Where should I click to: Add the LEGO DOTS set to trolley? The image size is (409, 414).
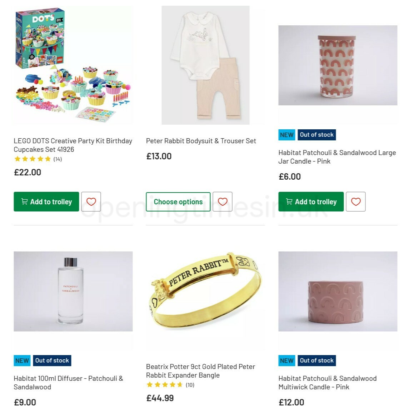point(46,201)
